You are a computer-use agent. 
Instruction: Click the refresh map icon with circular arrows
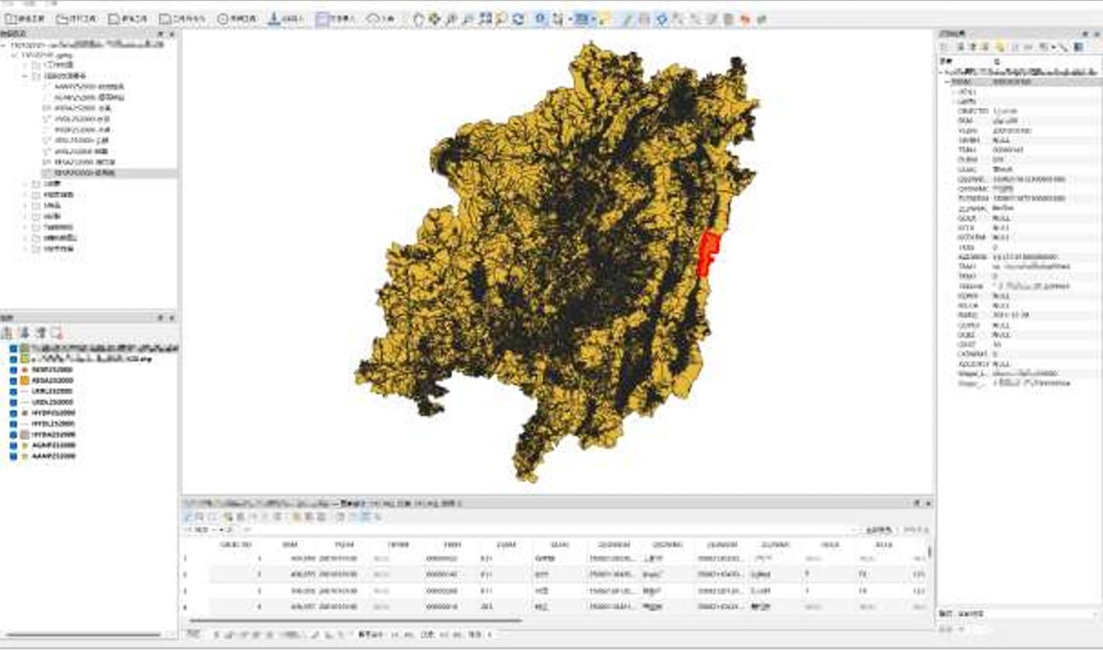coord(518,19)
